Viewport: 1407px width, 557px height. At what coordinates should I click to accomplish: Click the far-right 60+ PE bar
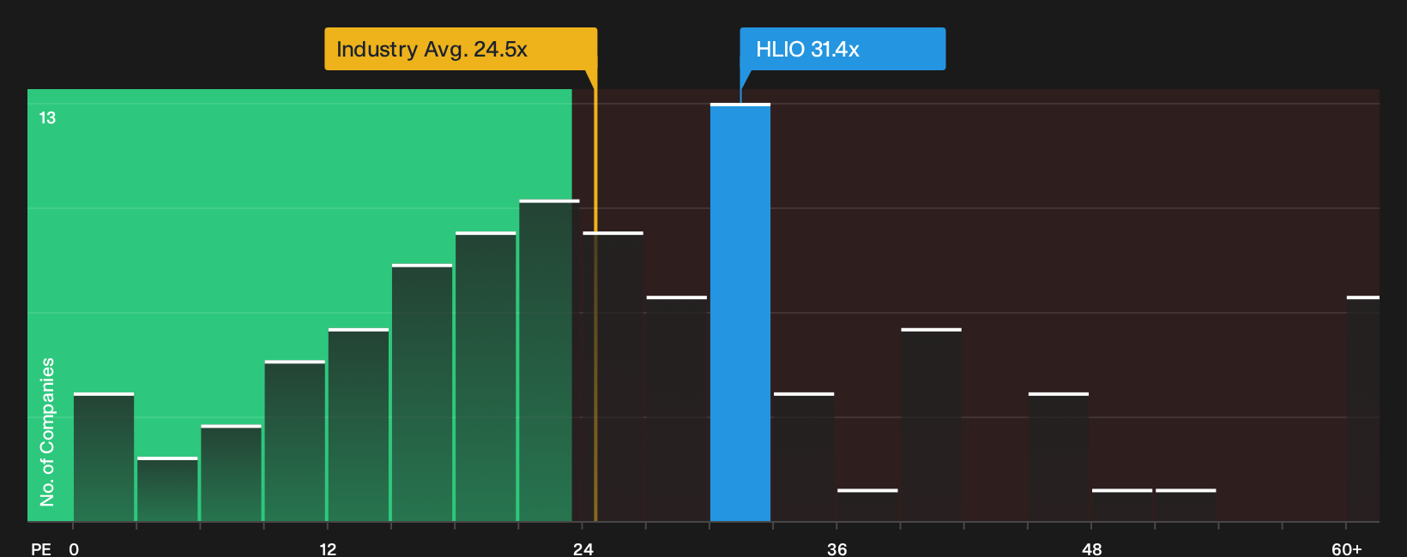click(x=1363, y=408)
